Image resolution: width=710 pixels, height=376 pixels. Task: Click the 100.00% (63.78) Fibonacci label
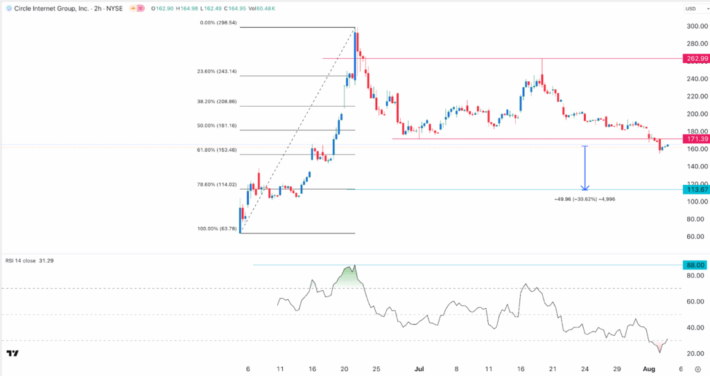217,229
